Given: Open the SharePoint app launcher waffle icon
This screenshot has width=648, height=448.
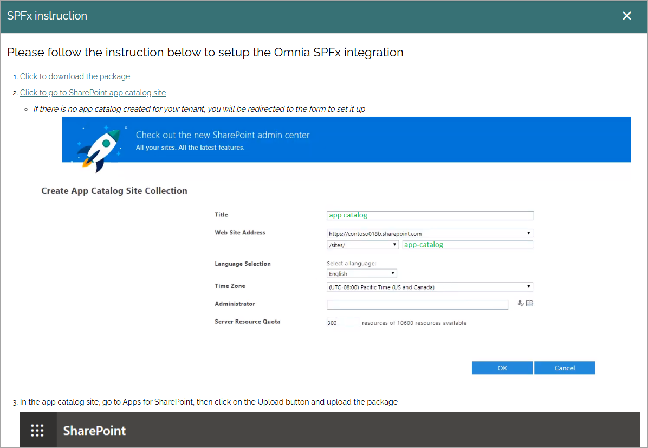Looking at the screenshot, I should pos(37,430).
